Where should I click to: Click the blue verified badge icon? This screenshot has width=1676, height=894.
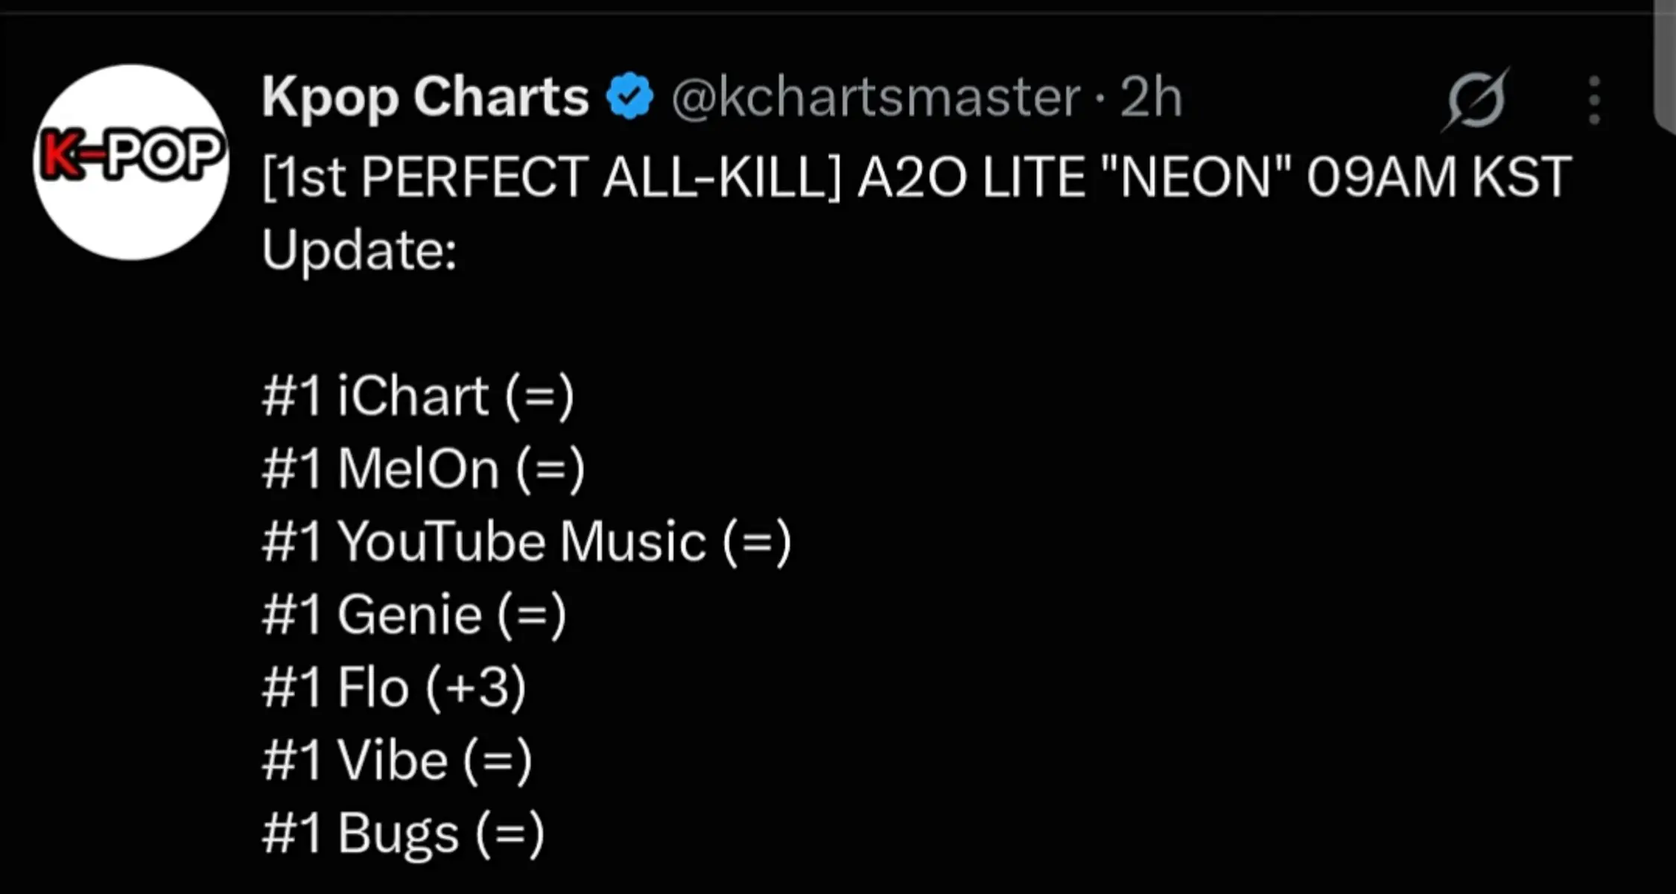pos(629,96)
